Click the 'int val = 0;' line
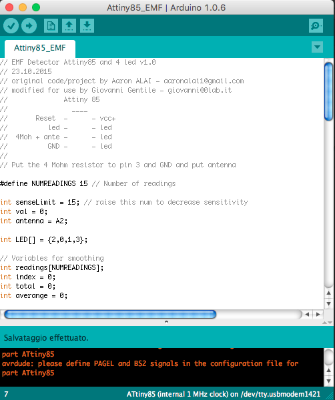The height and width of the screenshot is (400, 335). pyautogui.click(x=24, y=212)
